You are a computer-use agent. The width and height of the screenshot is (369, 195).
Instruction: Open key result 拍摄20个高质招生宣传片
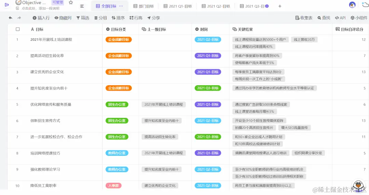pyautogui.click(x=254, y=127)
